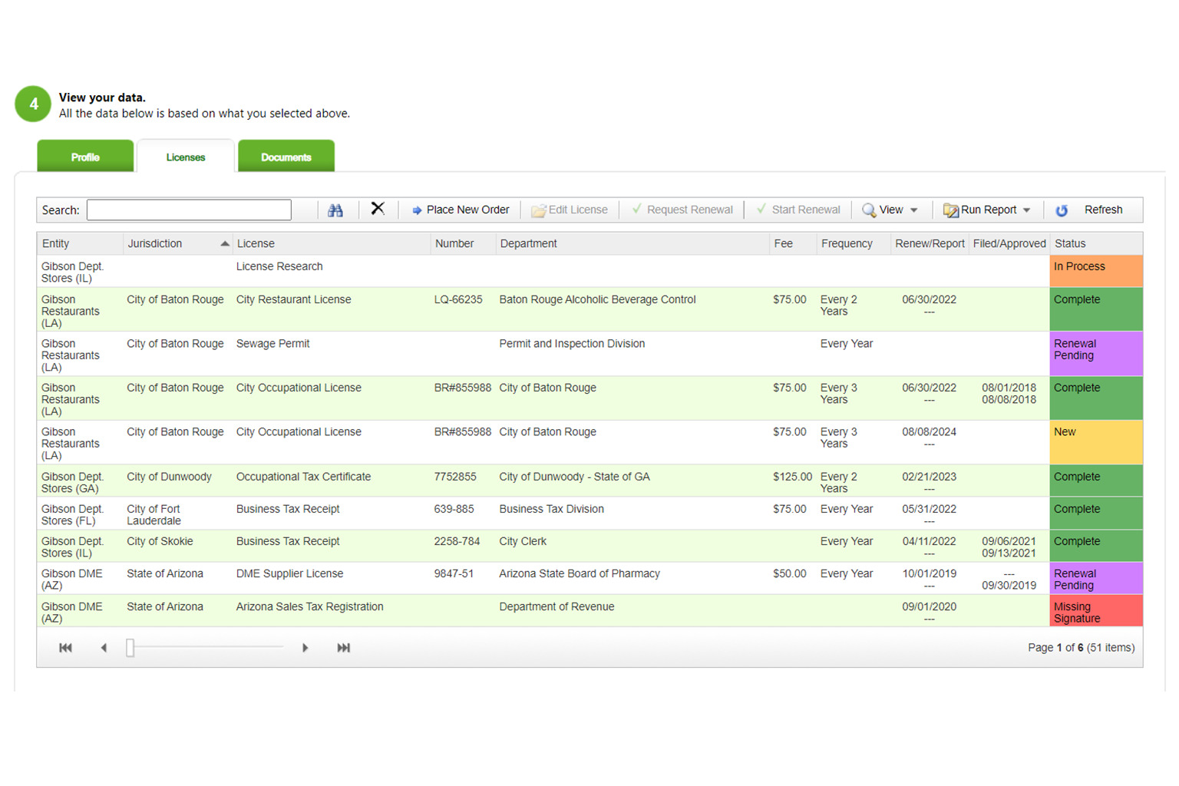Click into the Search text field
Screen dimensions: 1179x786
coord(189,210)
